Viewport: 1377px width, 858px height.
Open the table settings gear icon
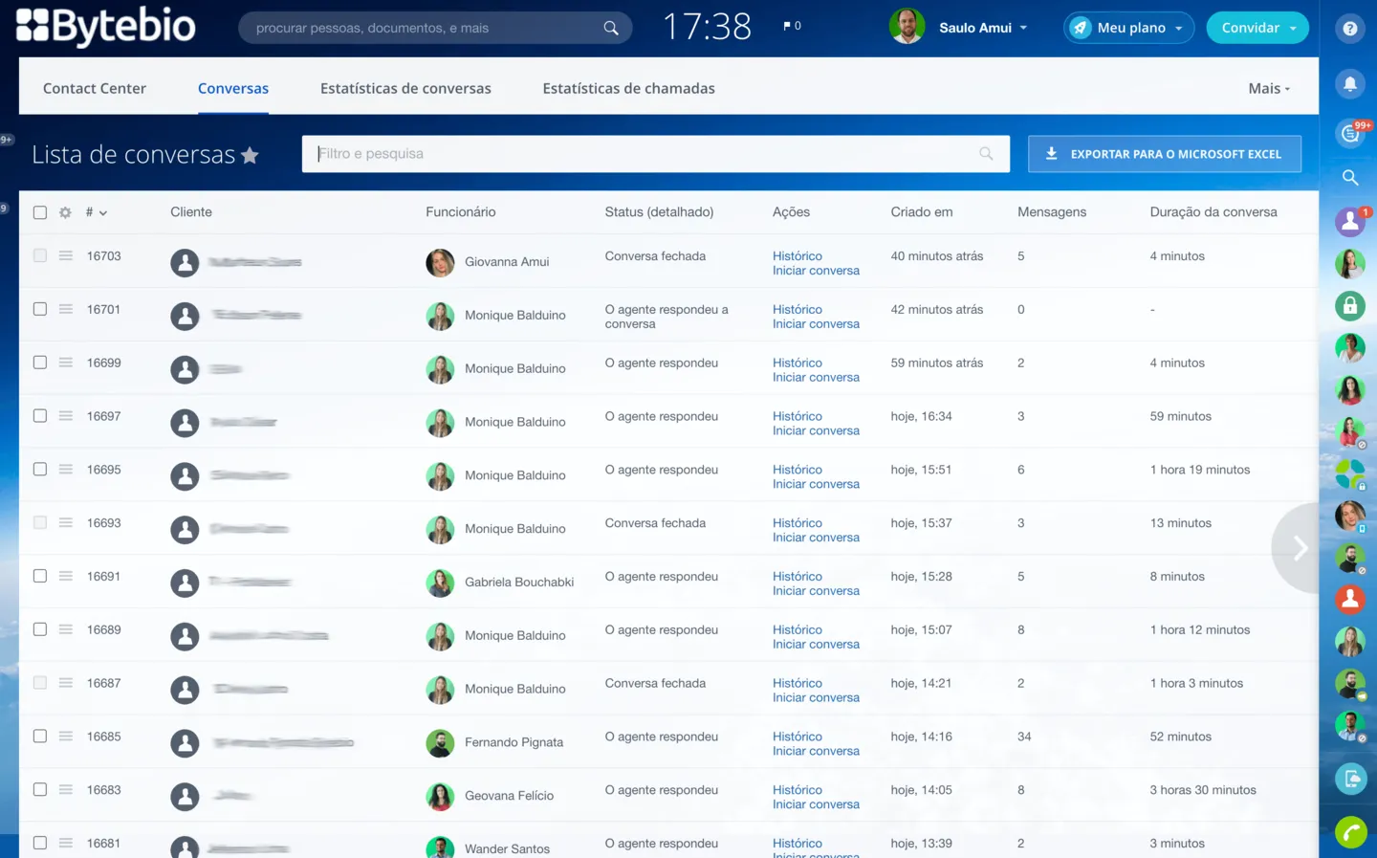click(x=65, y=212)
